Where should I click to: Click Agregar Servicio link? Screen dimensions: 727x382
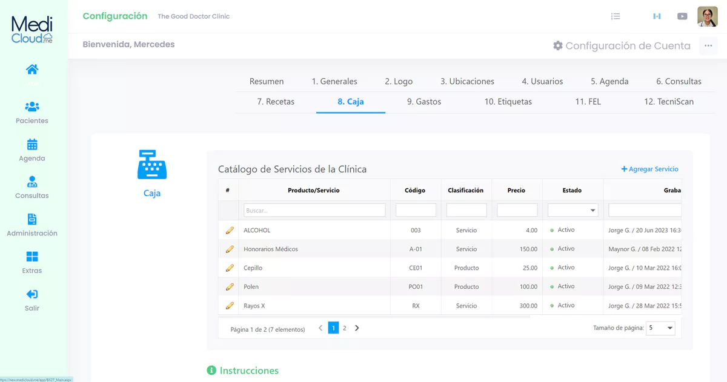(x=649, y=170)
